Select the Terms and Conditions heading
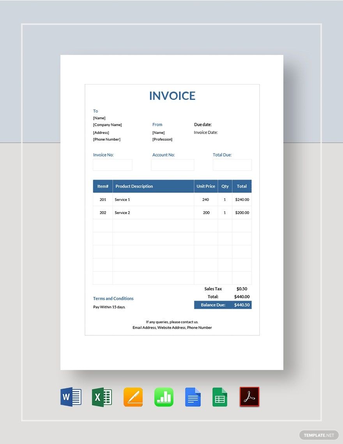Screen dimensions: 343x444 [113, 298]
